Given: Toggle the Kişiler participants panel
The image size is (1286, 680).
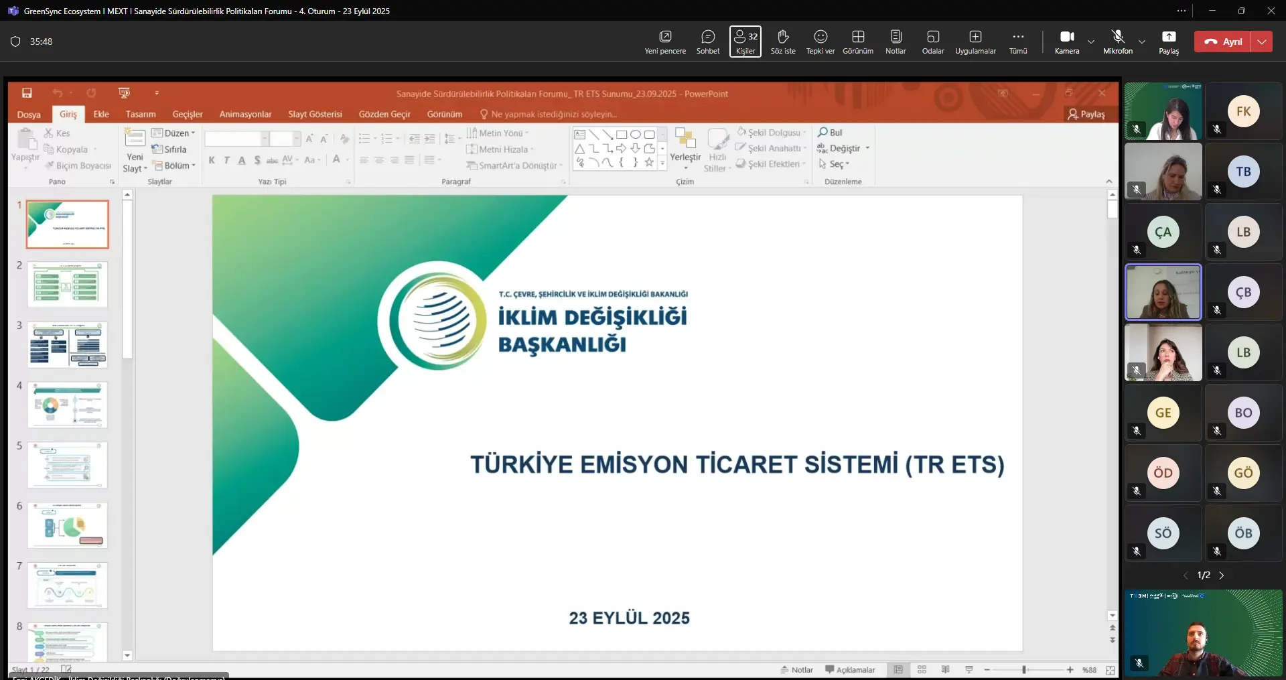Looking at the screenshot, I should (745, 42).
